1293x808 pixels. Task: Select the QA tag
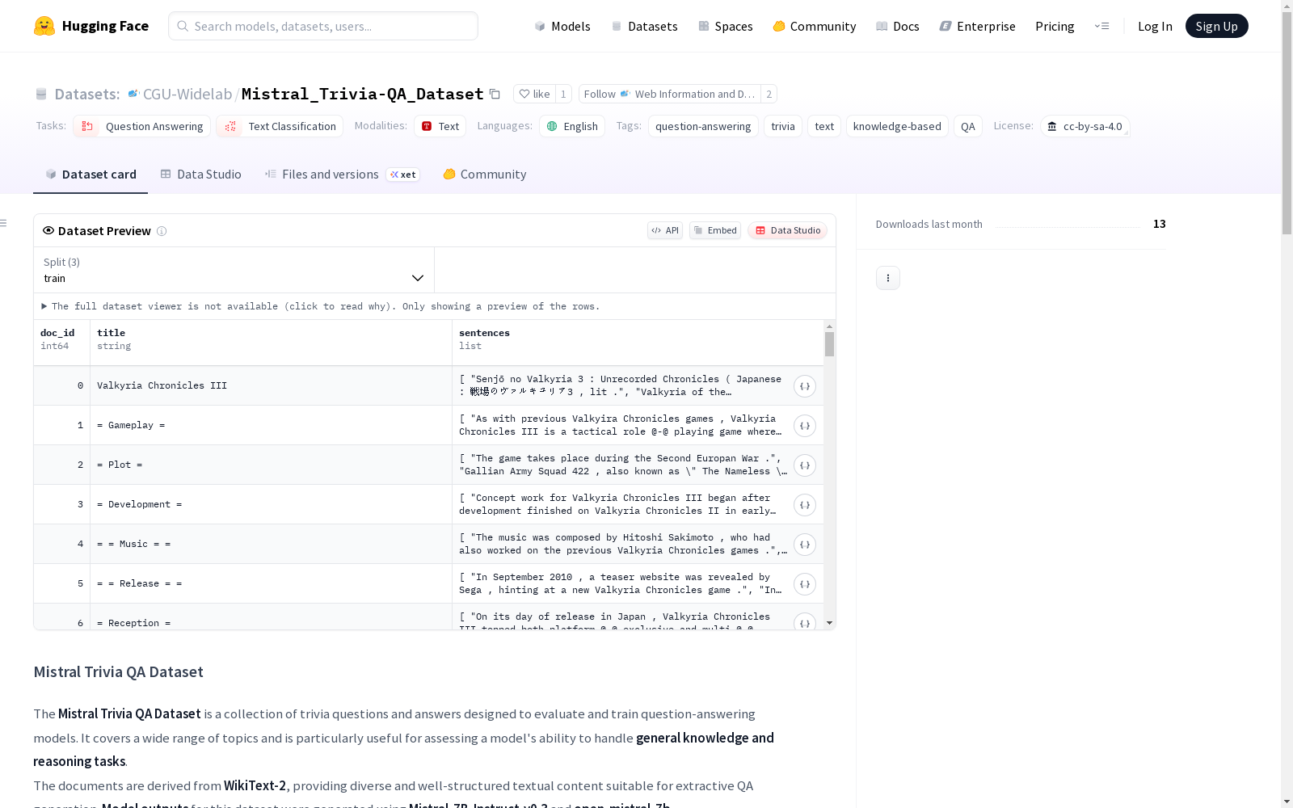pos(968,126)
